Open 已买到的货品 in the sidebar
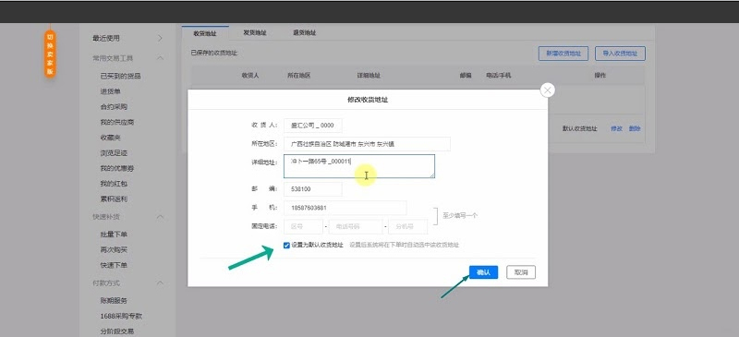Image resolution: width=739 pixels, height=337 pixels. click(120, 76)
